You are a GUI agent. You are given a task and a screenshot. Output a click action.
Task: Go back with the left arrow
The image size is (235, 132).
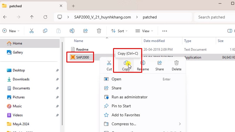(x=5, y=17)
